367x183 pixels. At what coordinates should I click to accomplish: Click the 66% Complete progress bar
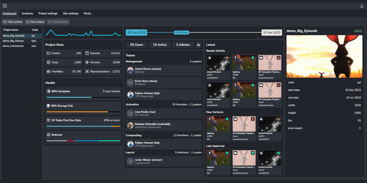pos(83,97)
